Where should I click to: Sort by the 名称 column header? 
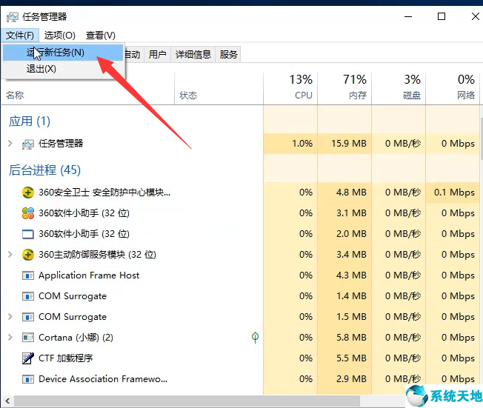88,89
